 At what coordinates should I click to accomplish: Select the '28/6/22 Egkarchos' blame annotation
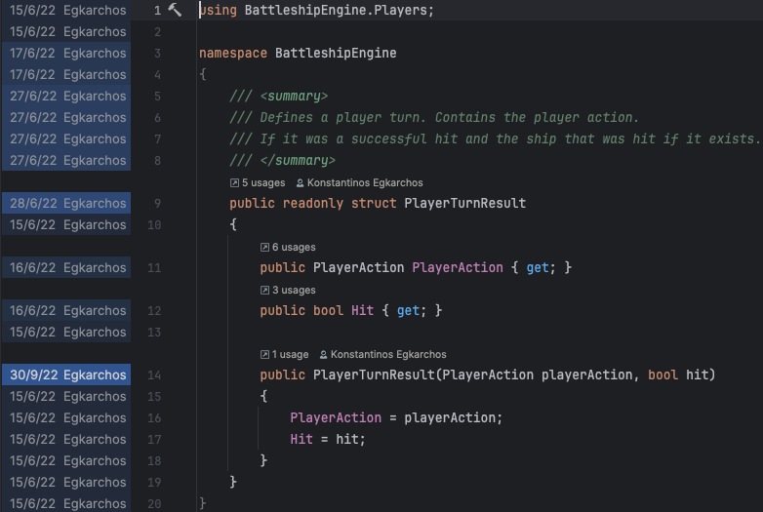66,203
